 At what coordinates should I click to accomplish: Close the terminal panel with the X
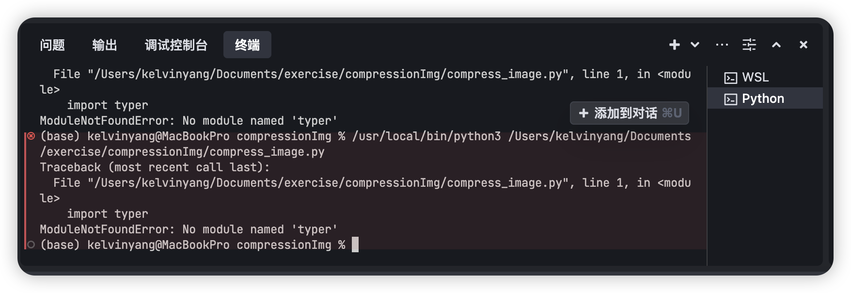tap(804, 45)
